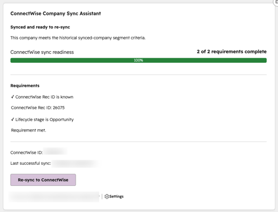The height and width of the screenshot is (212, 278).
Task: Click the historical synced-company segment criteria sentence
Action: [x=78, y=38]
